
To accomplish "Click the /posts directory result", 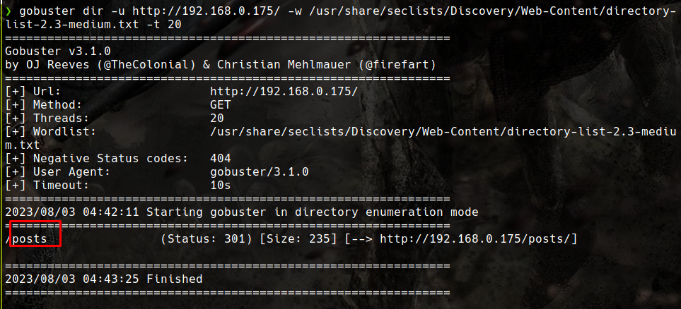I will point(26,238).
